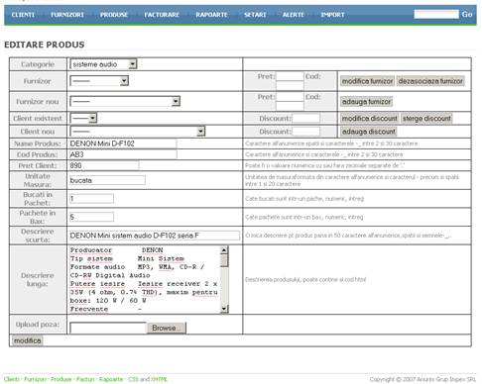This screenshot has height=384, width=482.
Task: Open the RAPOARTE menu
Action: pyautogui.click(x=211, y=15)
